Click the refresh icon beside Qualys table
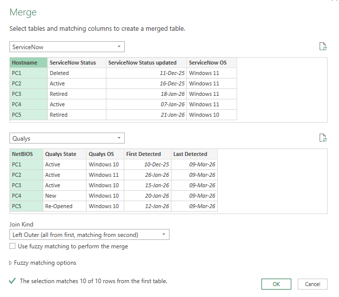This screenshot has height=297, width=339. point(323,138)
